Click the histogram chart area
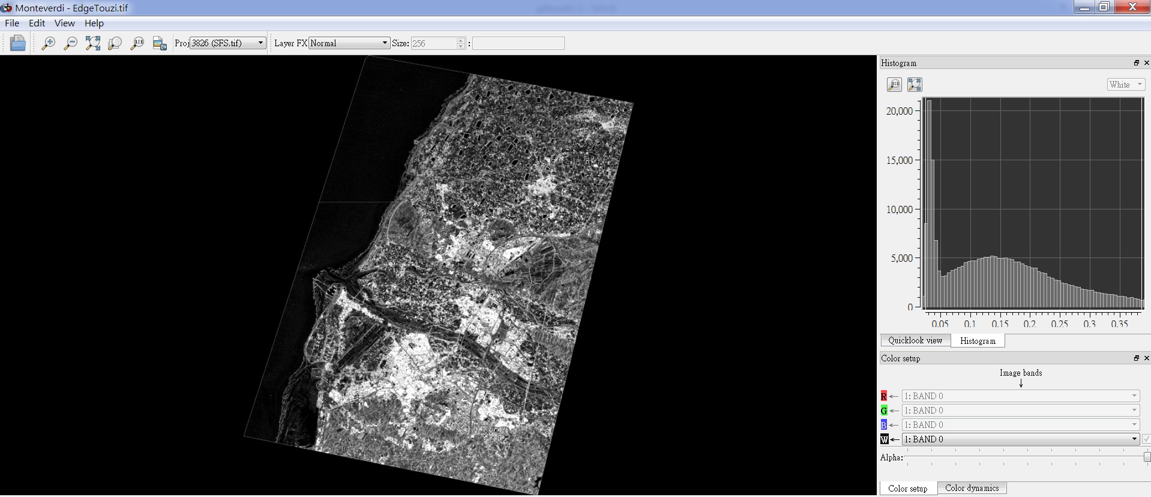The image size is (1151, 497). 1033,203
